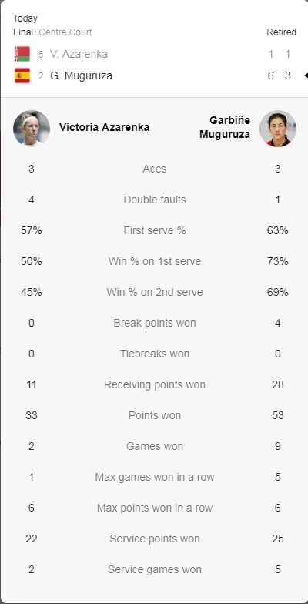Click the Double faults stat label
308x604 pixels.
154,200
